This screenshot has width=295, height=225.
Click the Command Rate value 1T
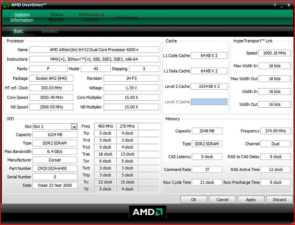(207, 170)
